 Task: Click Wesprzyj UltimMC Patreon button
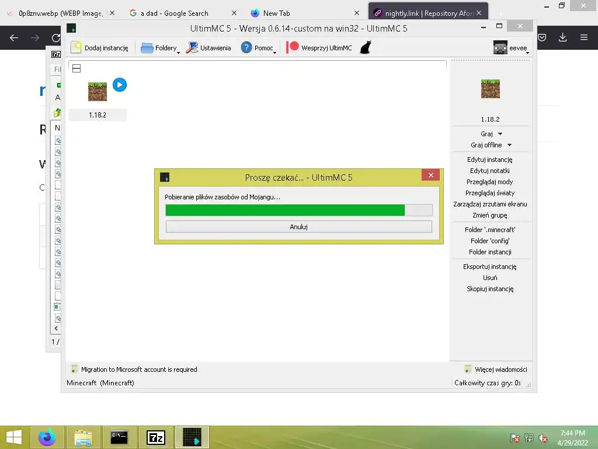point(319,48)
